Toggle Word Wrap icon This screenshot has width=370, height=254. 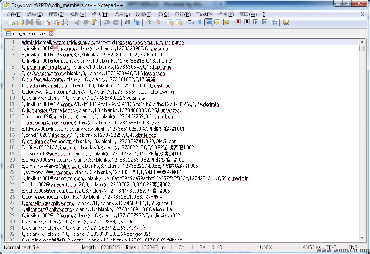(191, 22)
